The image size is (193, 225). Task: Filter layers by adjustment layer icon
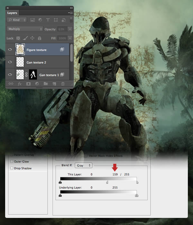pyautogui.click(x=40, y=20)
